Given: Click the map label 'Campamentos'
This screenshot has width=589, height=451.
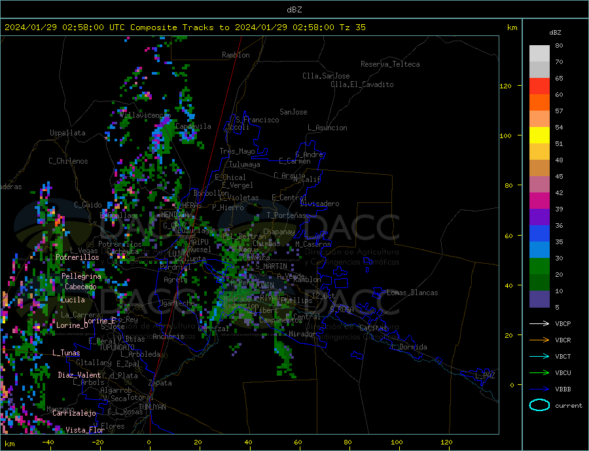Looking at the screenshot, I should click(x=281, y=321).
